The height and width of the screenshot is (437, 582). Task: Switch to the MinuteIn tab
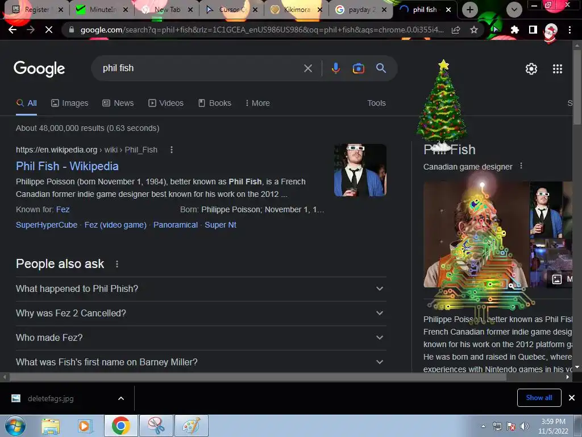102,10
